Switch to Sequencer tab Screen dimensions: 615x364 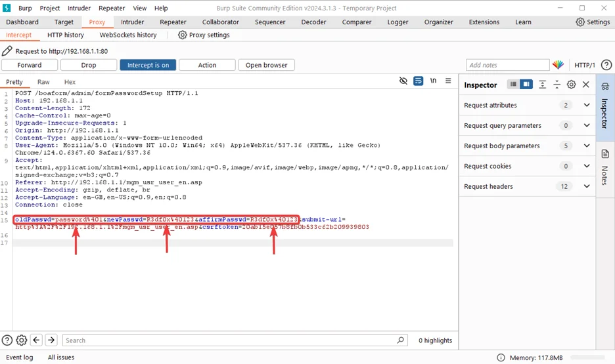pyautogui.click(x=270, y=22)
